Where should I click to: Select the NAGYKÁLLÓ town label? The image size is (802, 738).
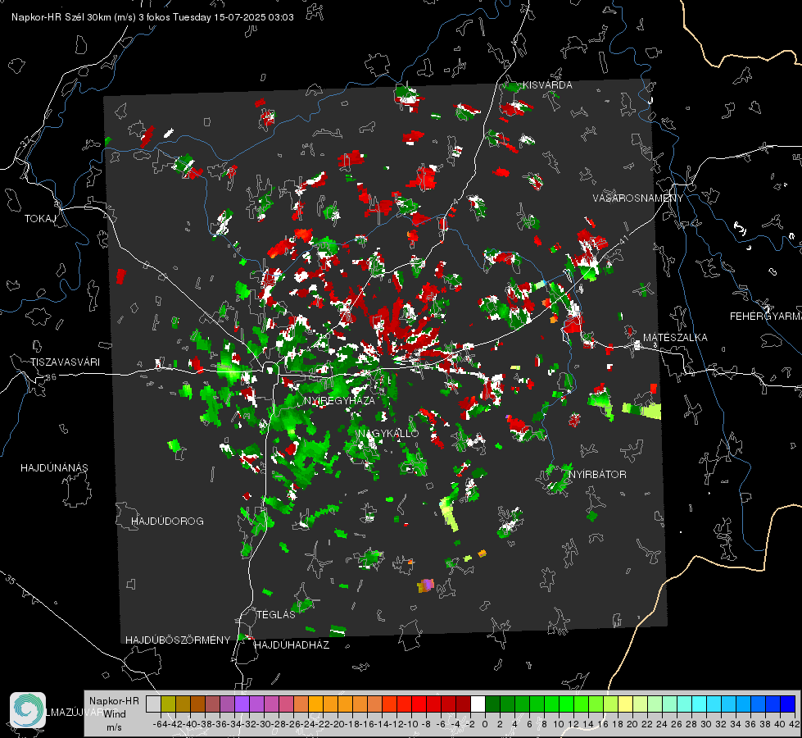(x=388, y=433)
